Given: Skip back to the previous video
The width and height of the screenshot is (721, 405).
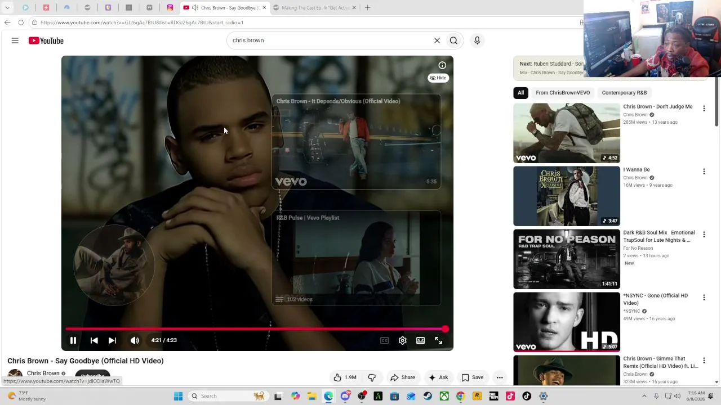Looking at the screenshot, I should point(94,340).
